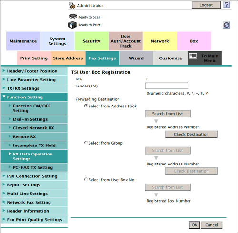Click Check Destination under Address Book

tap(191, 134)
